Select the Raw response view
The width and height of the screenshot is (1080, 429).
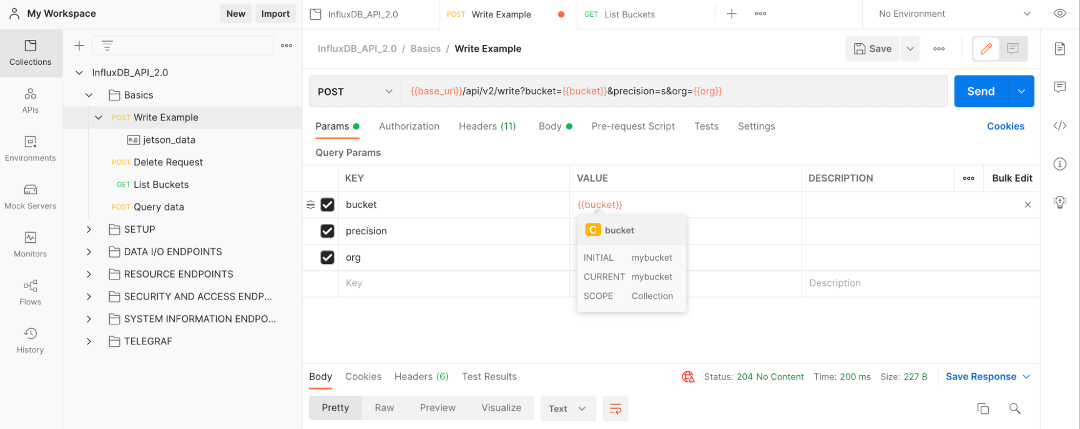click(x=384, y=408)
